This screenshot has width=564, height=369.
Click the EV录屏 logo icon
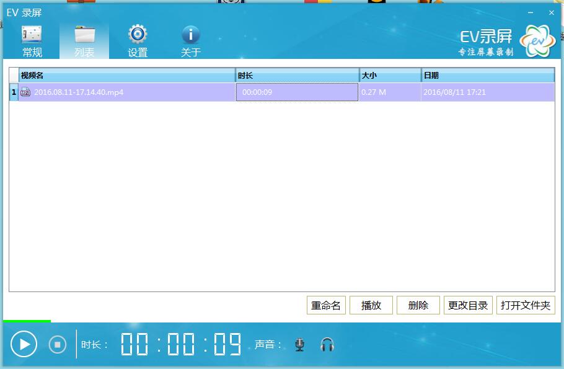[x=537, y=41]
